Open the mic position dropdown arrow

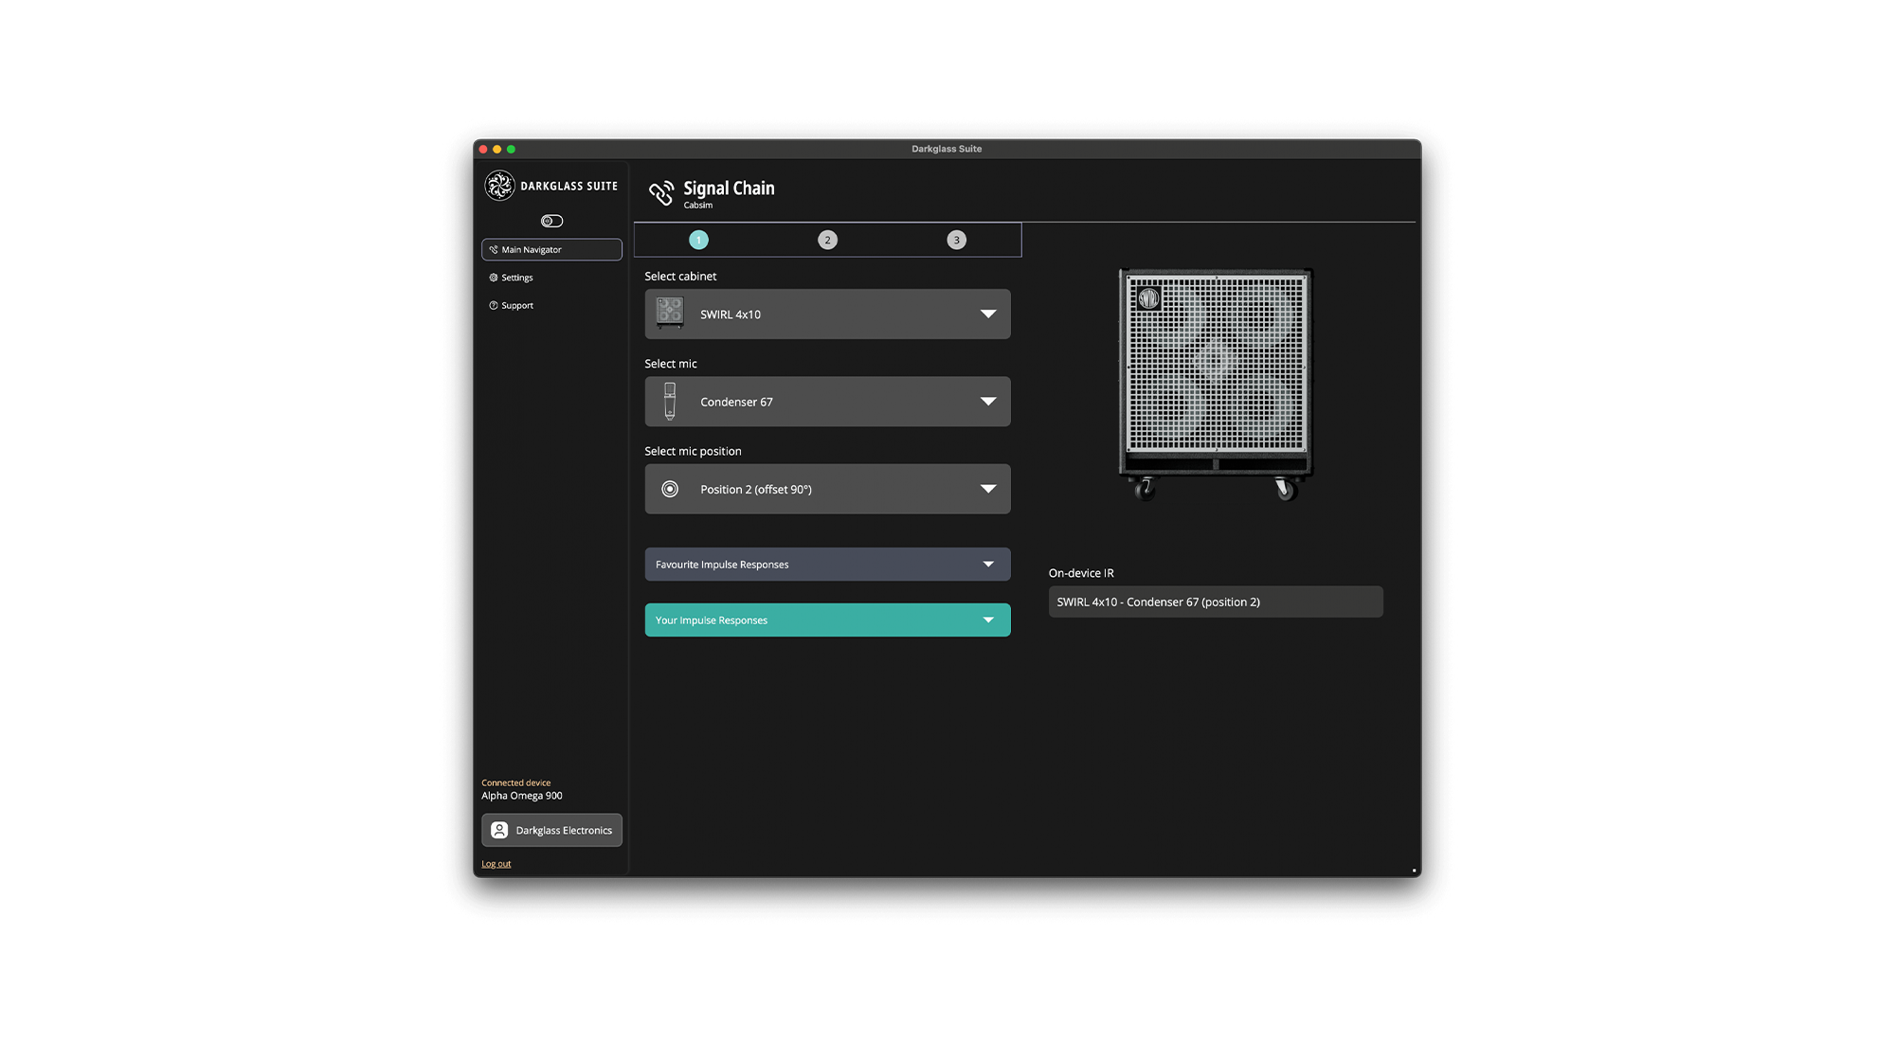987,489
